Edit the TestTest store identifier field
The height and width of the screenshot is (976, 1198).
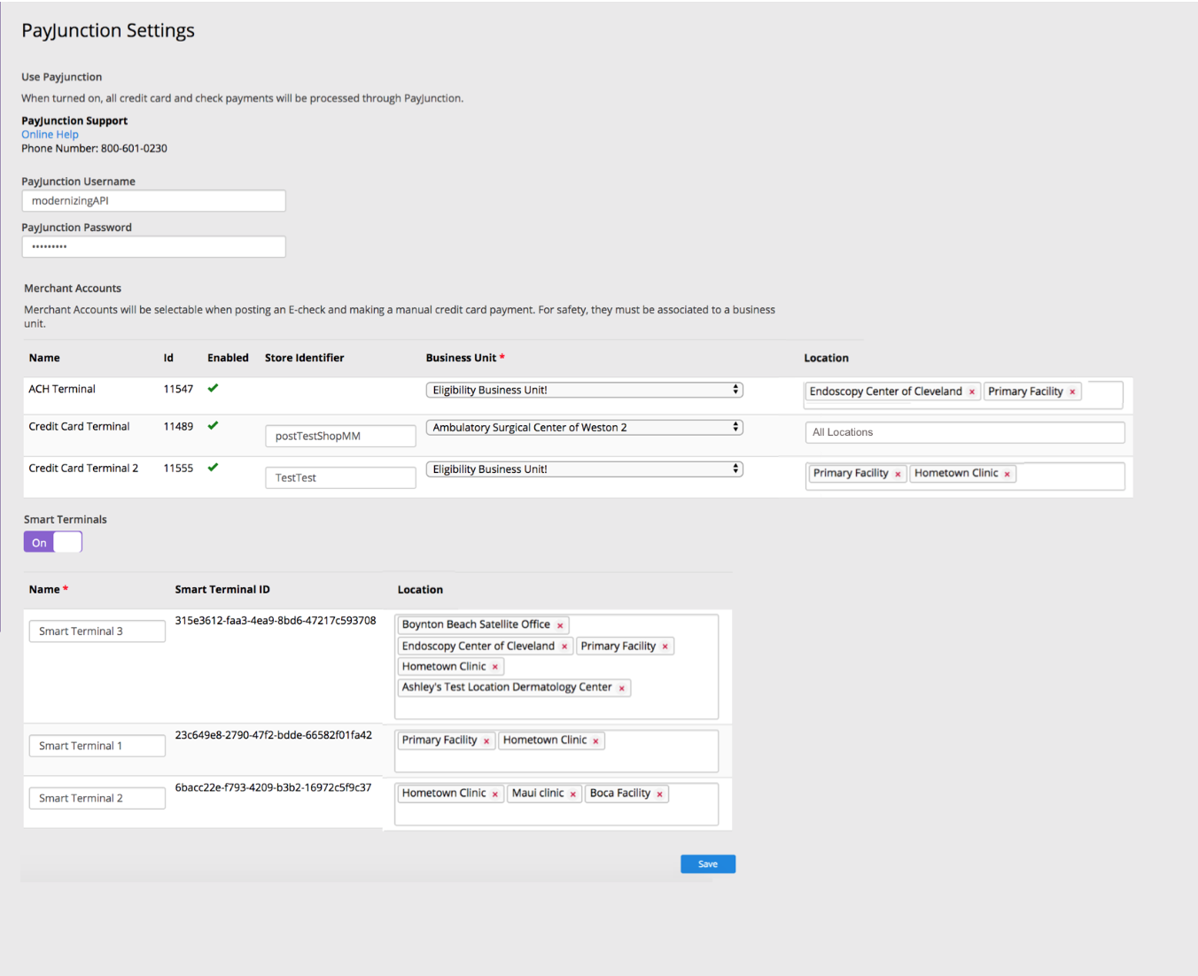[340, 477]
